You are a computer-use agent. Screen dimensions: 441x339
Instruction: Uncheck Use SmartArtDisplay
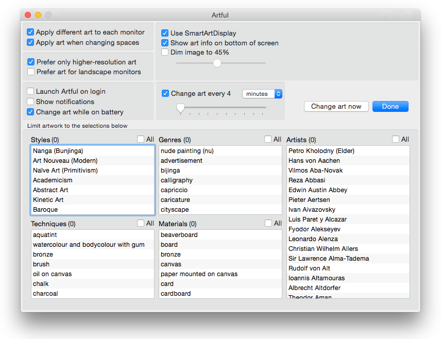[x=165, y=33]
